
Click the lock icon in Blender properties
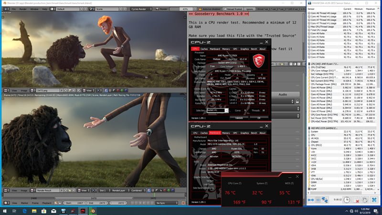[x=297, y=101]
